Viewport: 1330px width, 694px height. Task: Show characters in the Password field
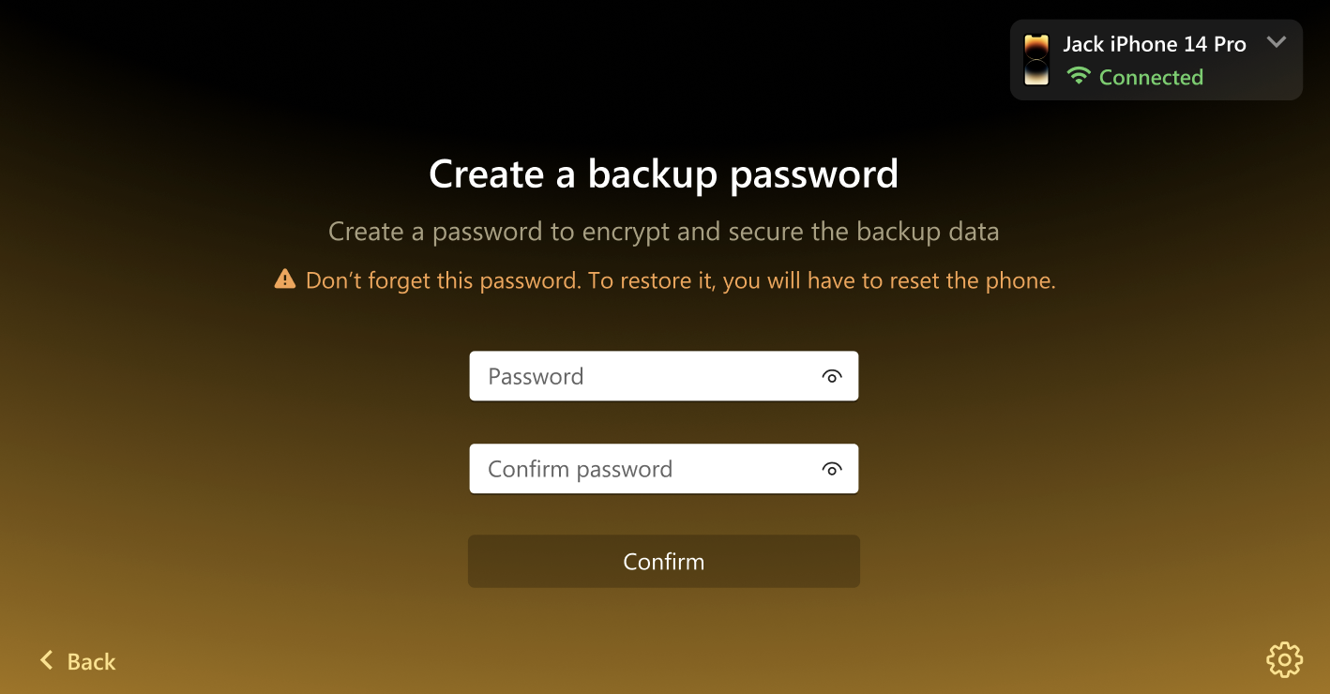pos(831,376)
